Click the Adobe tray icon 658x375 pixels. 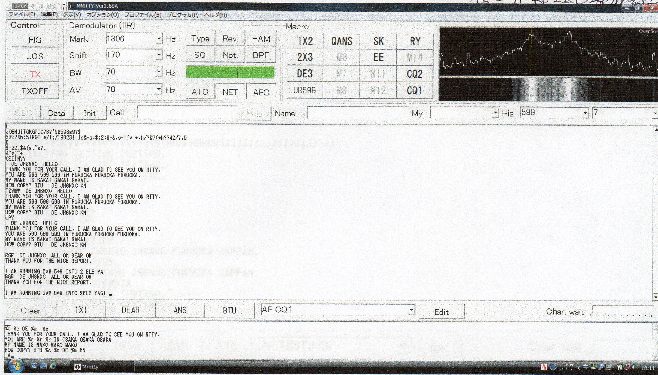(544, 367)
